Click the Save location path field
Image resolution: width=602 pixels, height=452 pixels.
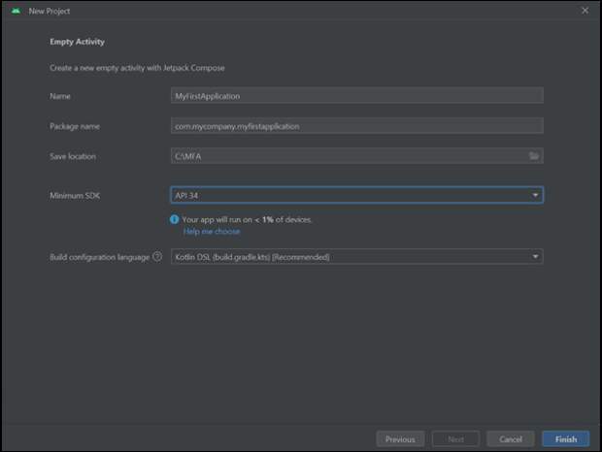(356, 156)
